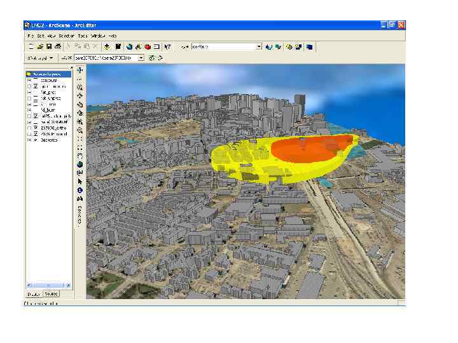The width and height of the screenshot is (458, 343).
Task: Select the Zoom Out tool
Action: click(80, 130)
